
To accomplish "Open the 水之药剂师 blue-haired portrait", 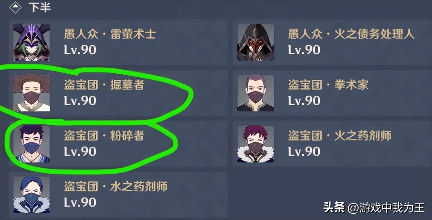I will 31,195.
